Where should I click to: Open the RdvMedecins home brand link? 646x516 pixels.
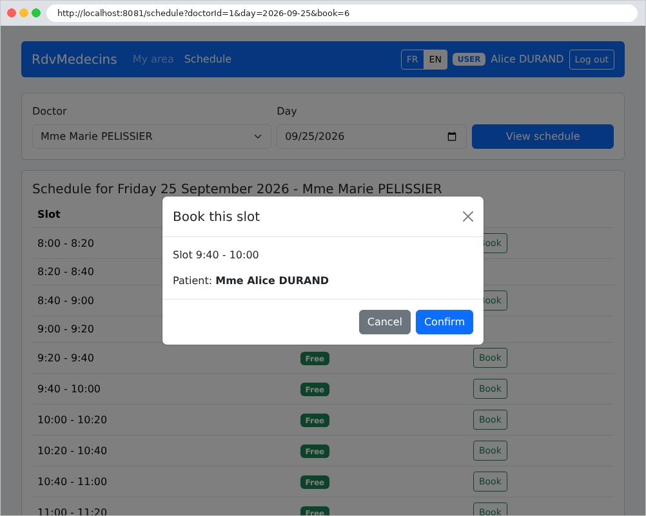(x=74, y=59)
